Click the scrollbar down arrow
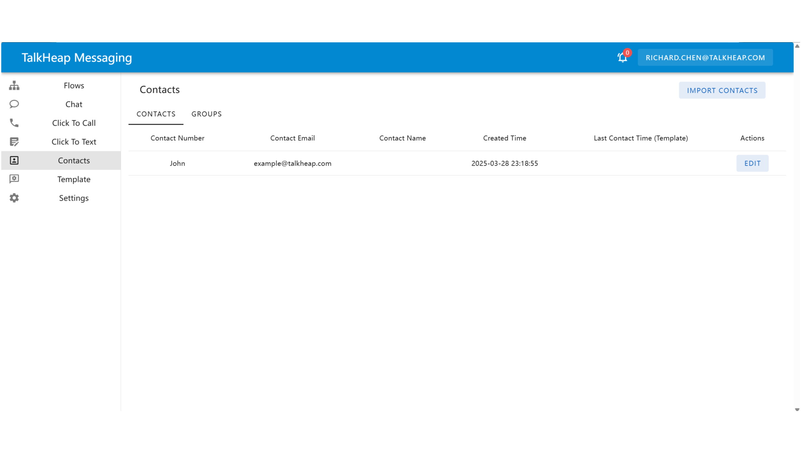801x451 pixels. [797, 409]
